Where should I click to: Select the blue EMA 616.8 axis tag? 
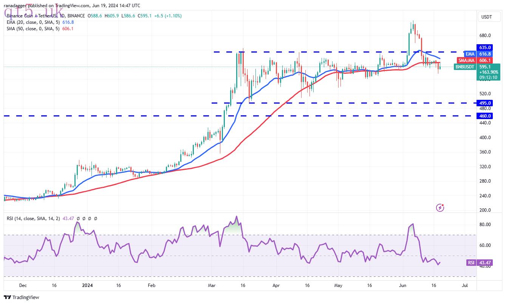coord(479,54)
